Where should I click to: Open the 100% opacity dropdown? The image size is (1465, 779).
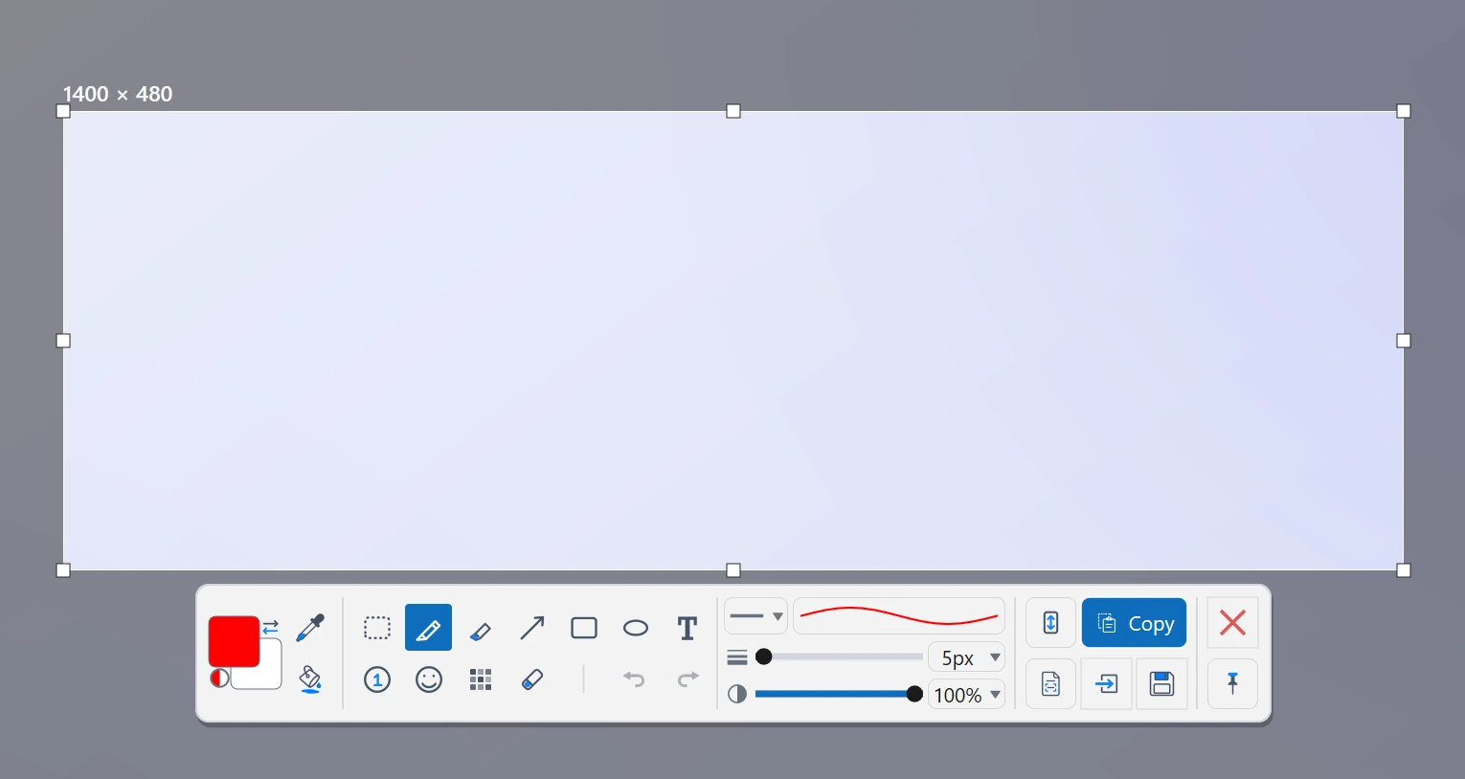[967, 695]
